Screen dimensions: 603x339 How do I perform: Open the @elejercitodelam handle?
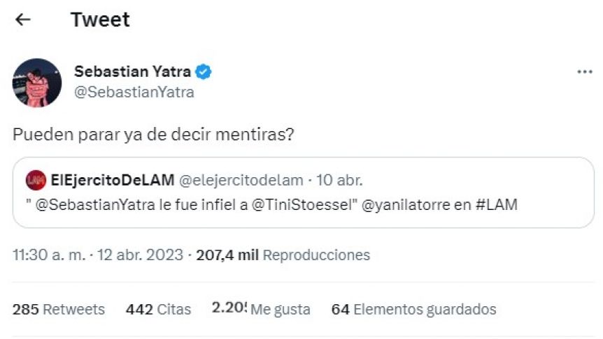241,180
